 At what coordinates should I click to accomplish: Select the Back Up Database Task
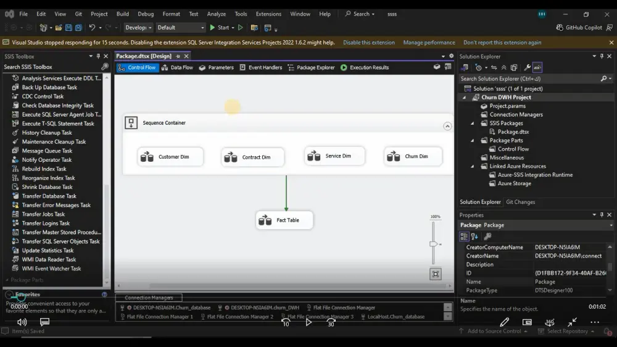point(49,88)
